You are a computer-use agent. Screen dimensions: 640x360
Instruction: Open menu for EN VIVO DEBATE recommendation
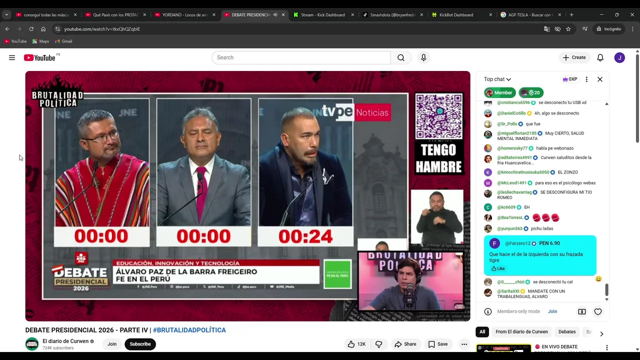coord(607,347)
